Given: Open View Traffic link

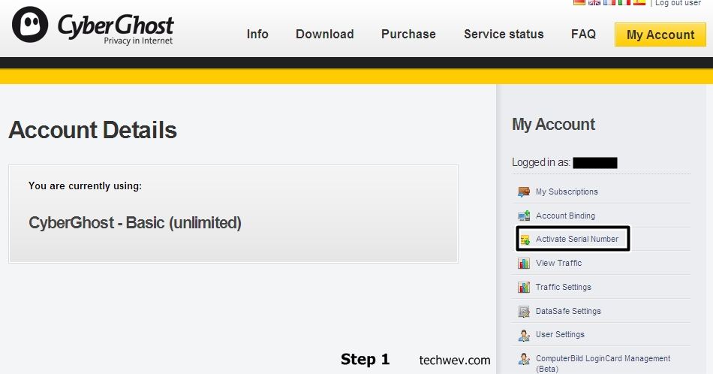Looking at the screenshot, I should click(558, 263).
